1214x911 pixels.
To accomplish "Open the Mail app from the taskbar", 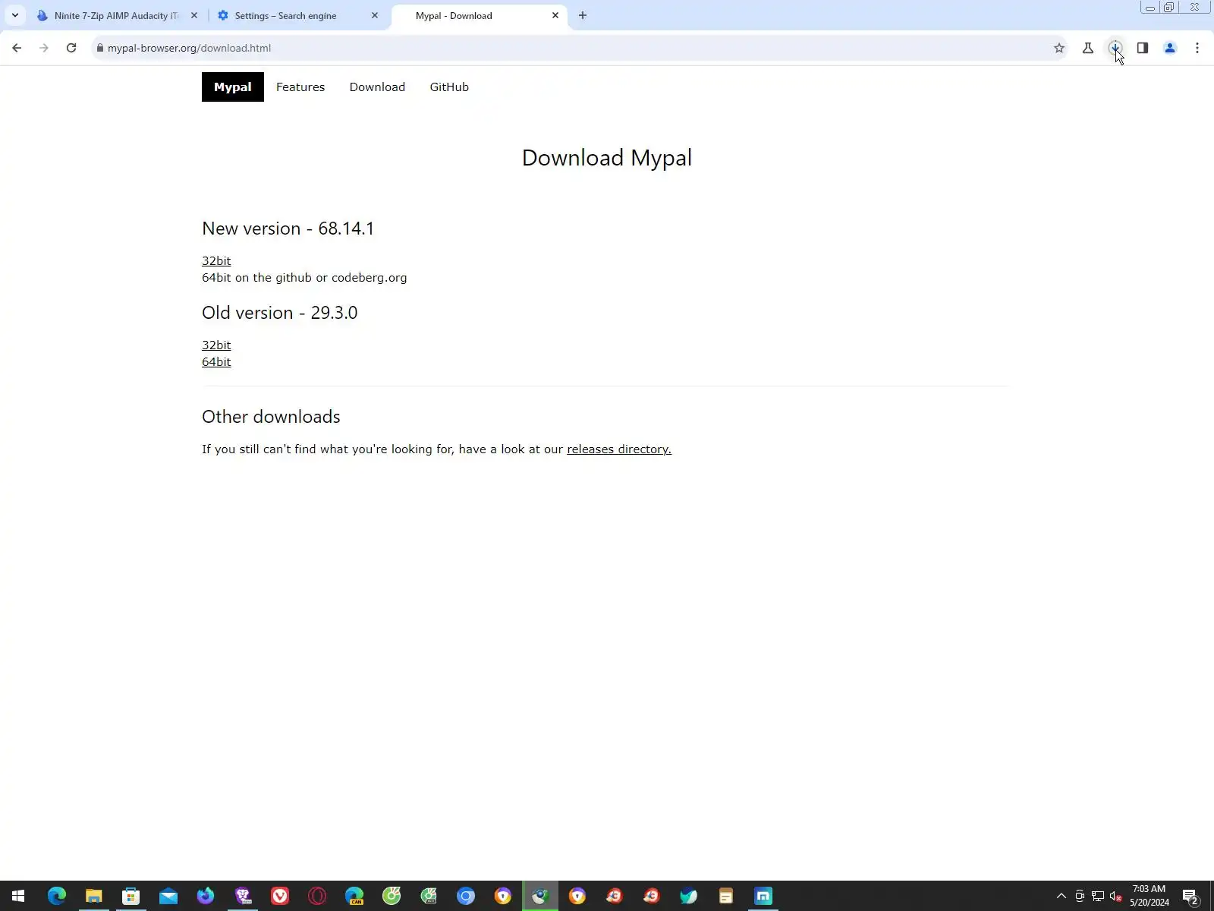I will tap(168, 896).
